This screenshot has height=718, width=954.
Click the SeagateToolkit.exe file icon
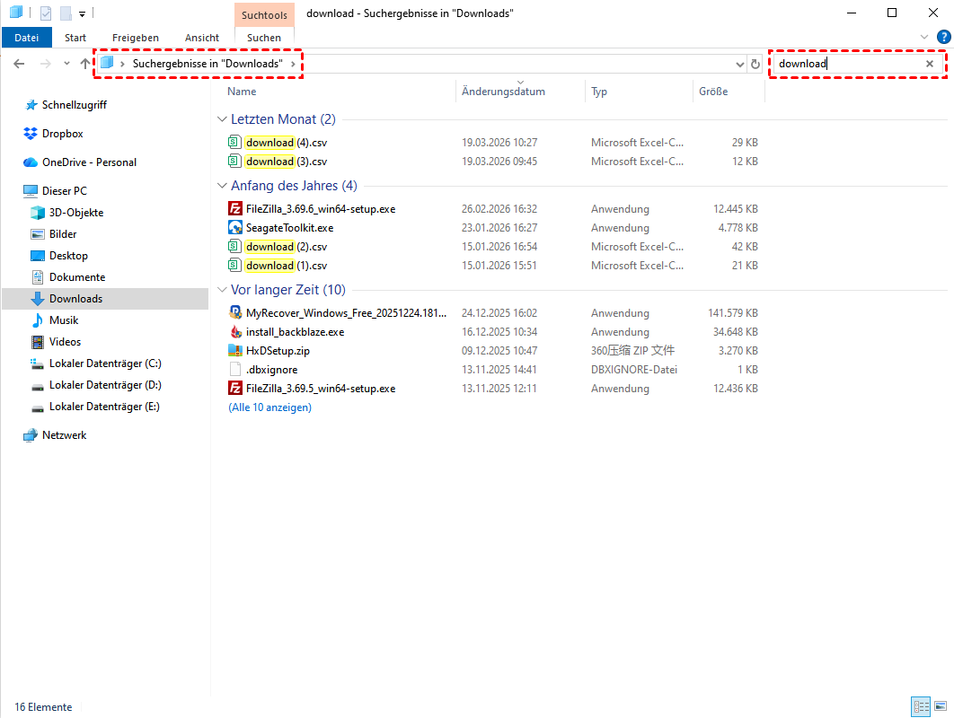tap(235, 228)
